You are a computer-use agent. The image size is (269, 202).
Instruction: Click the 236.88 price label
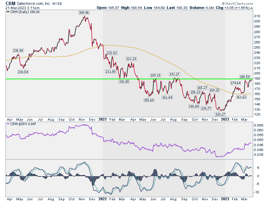tap(18, 51)
